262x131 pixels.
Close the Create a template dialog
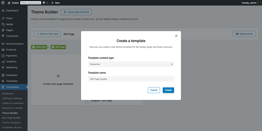pos(176,36)
